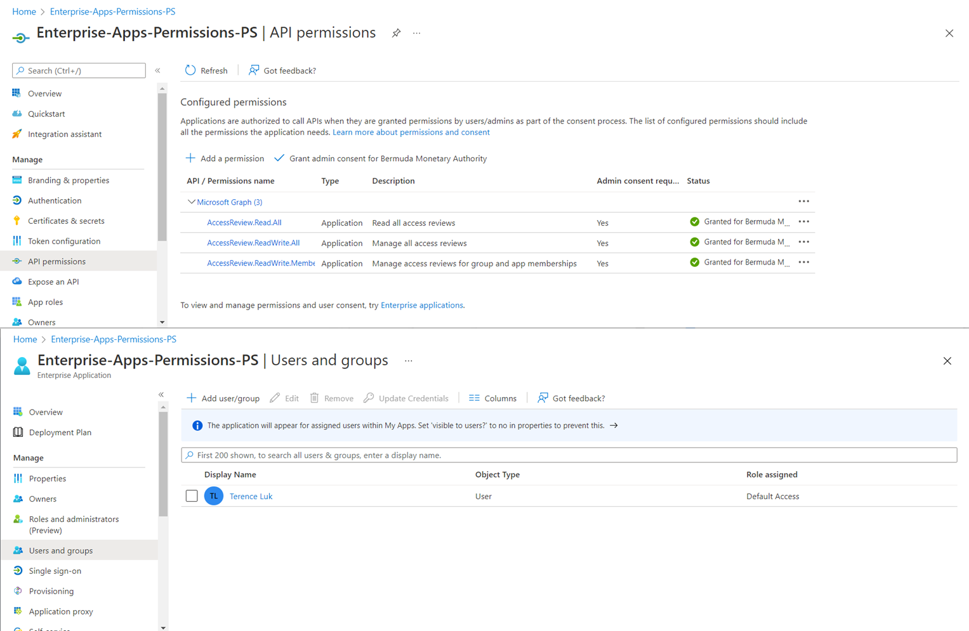Click Update Credentials toolbar item
Screen dimensions: 969x631
pos(406,398)
